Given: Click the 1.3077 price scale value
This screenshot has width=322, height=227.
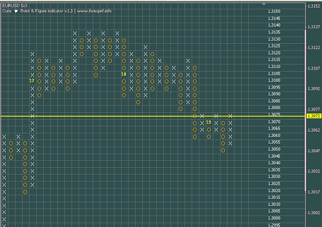Looking at the screenshot, I should pyautogui.click(x=314, y=110).
